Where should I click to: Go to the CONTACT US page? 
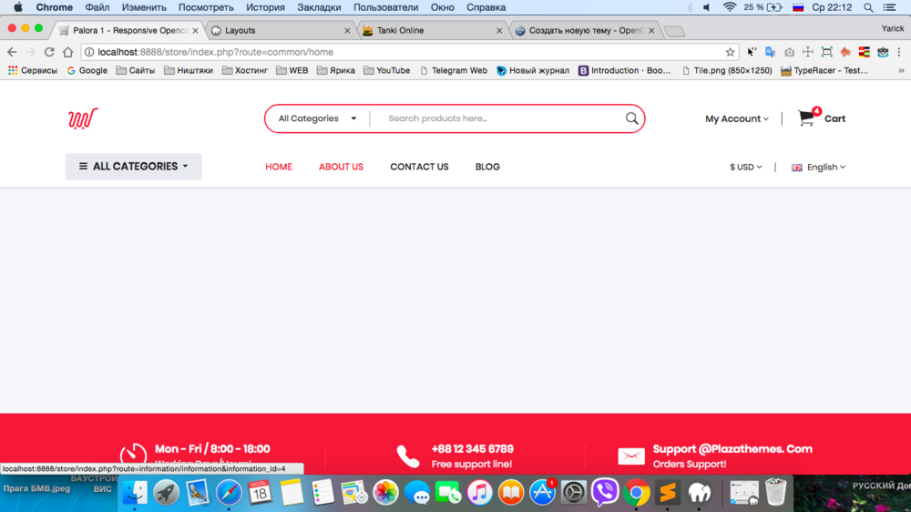(419, 167)
